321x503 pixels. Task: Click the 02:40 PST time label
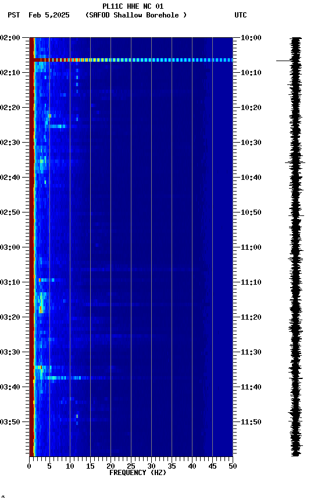point(10,178)
